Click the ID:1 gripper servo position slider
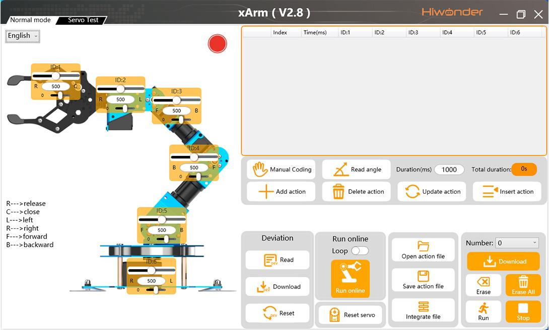The width and height of the screenshot is (549, 330). click(x=55, y=76)
